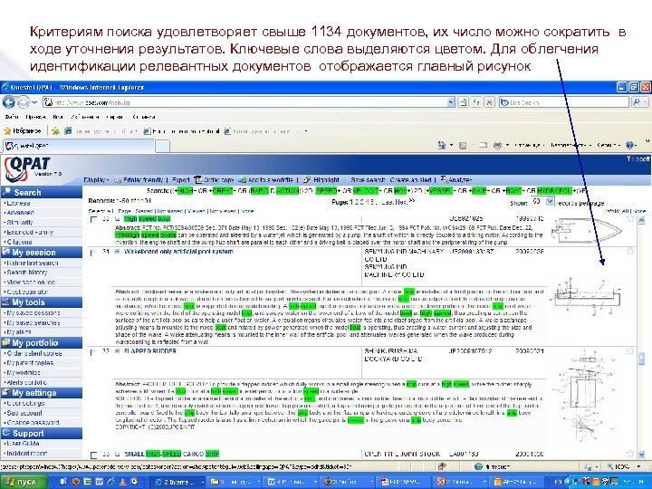This screenshot has height=489, width=652.
Task: Click the IE Back navigation button
Action: (9, 101)
